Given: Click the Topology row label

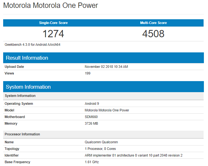Looking at the screenshot, I should tap(12, 149).
